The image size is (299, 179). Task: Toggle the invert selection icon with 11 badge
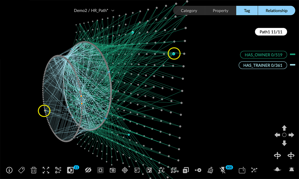[x=71, y=170]
